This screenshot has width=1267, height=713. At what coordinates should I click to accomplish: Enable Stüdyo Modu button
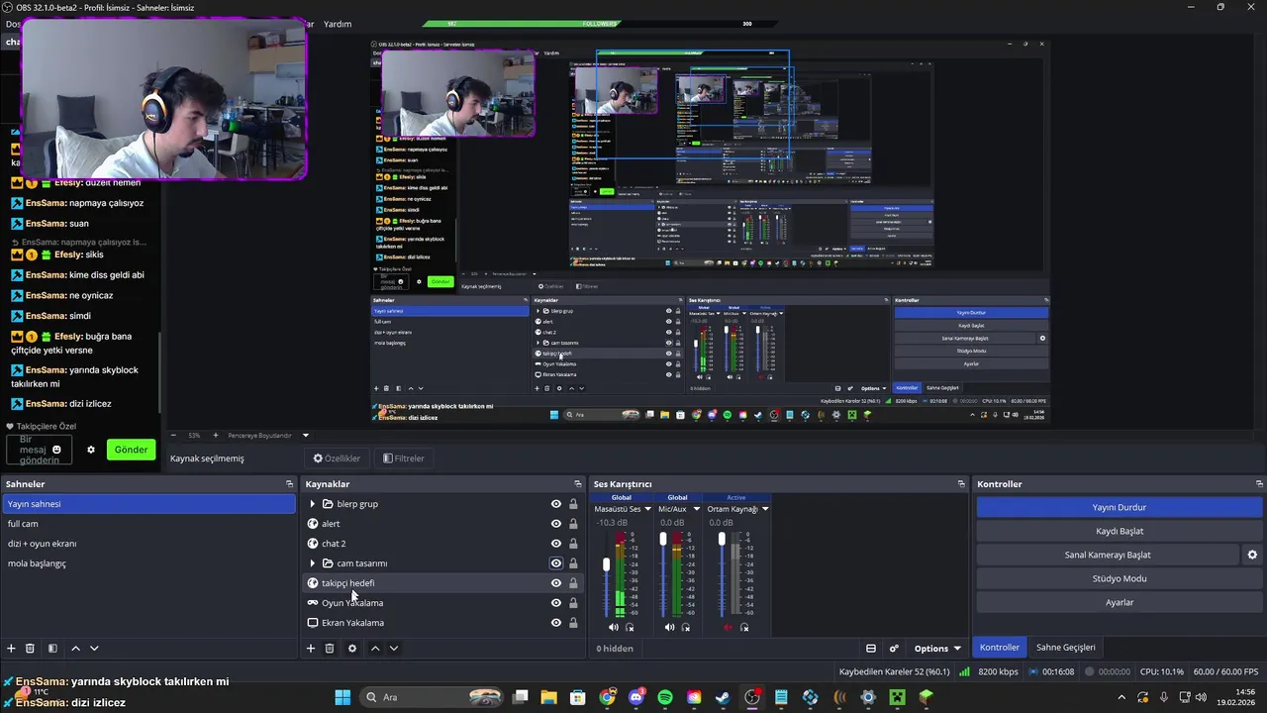tap(1119, 578)
